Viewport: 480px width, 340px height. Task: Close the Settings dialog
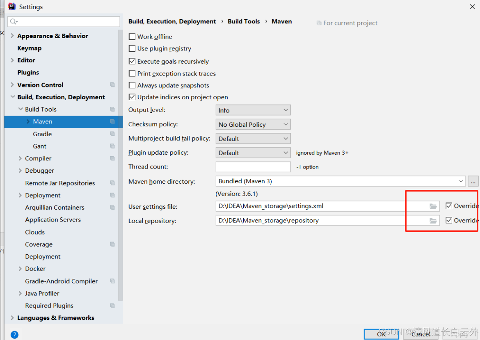click(472, 7)
